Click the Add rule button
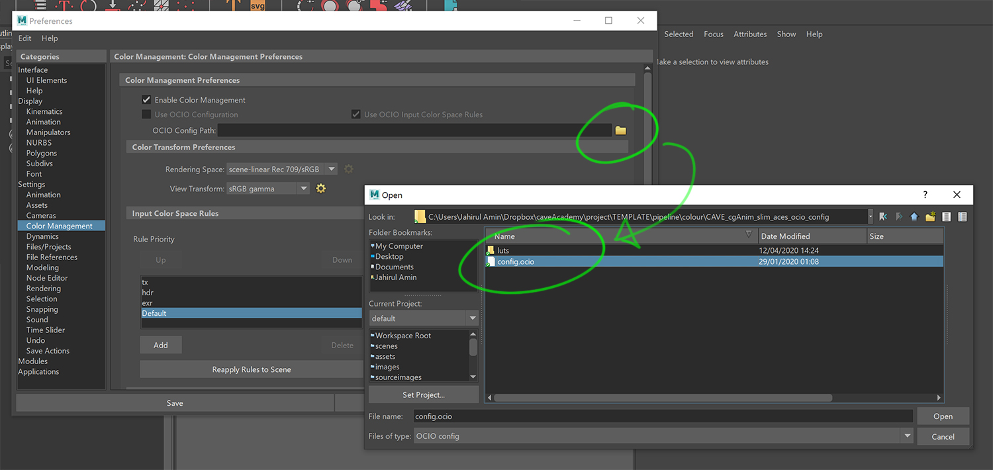This screenshot has height=470, width=993. (161, 345)
